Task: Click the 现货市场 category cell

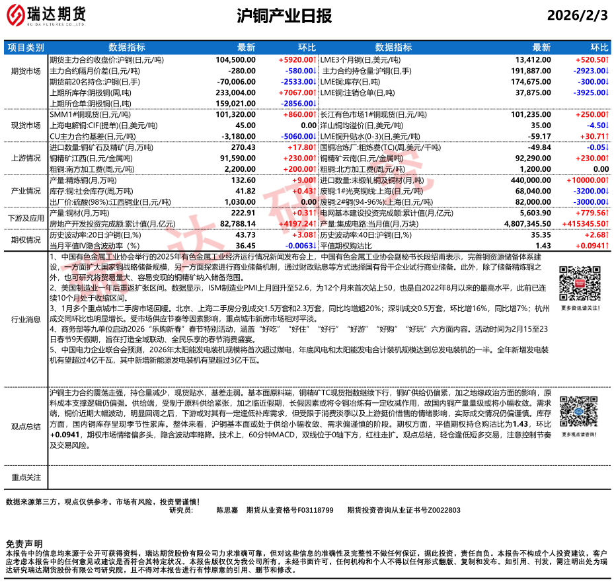Action: click(x=26, y=124)
